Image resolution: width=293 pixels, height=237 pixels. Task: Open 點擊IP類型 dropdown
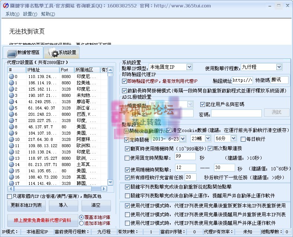[x=189, y=67]
